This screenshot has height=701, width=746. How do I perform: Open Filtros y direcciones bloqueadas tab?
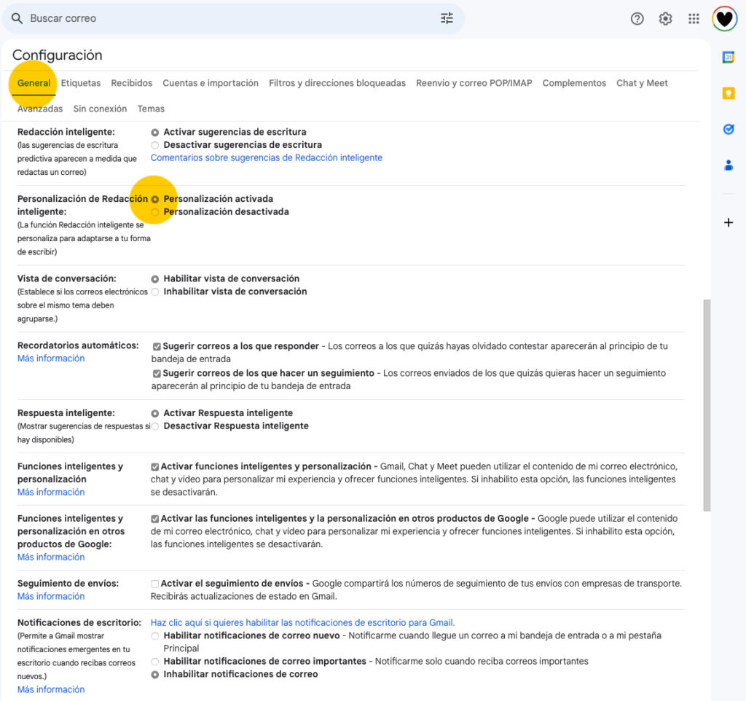[x=337, y=83]
